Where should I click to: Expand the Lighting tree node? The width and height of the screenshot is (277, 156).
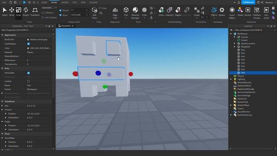(x=231, y=79)
